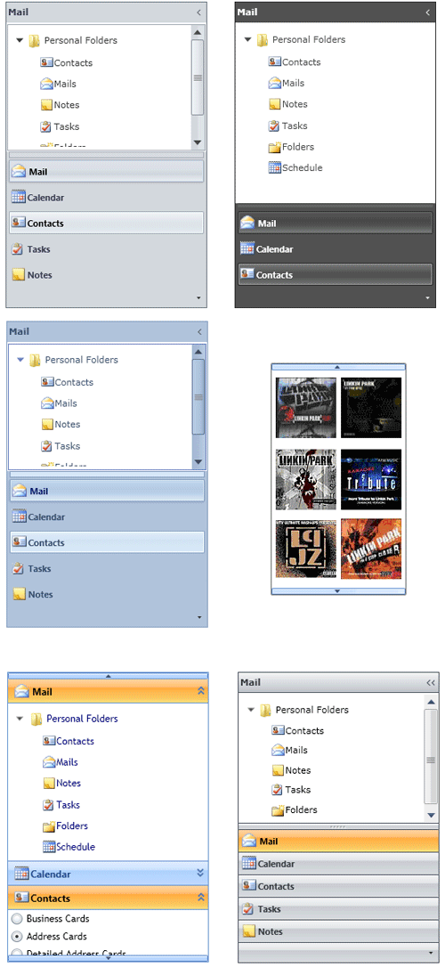Click scrollbar down arrow in gray-themed panel tree
Screen dimensions: 445x976
pos(198,142)
